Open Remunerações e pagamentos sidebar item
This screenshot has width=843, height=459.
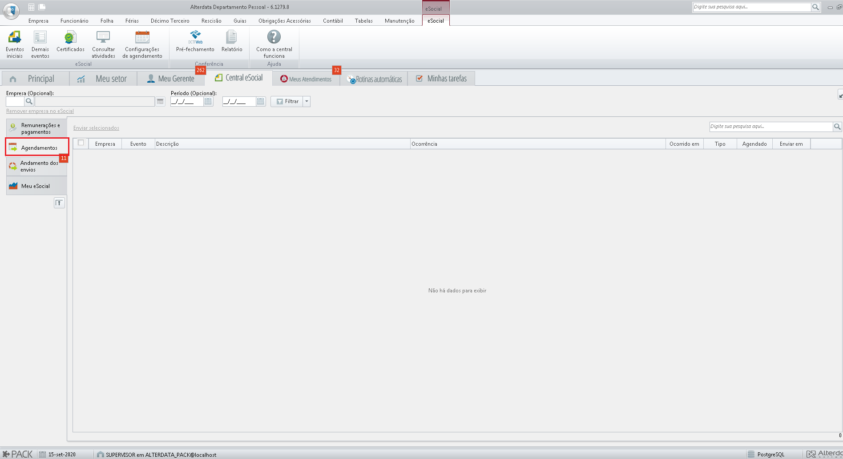point(37,128)
